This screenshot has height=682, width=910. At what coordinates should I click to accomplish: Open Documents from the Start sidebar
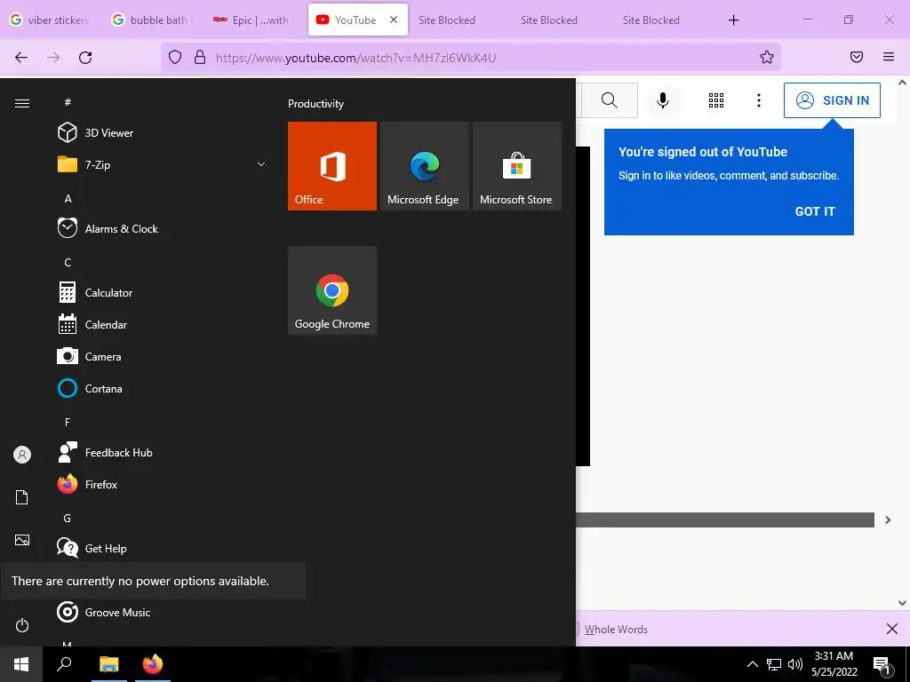pos(22,497)
